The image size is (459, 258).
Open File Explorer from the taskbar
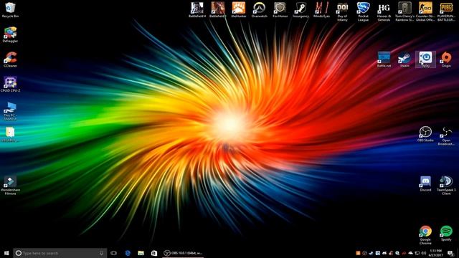(x=141, y=253)
